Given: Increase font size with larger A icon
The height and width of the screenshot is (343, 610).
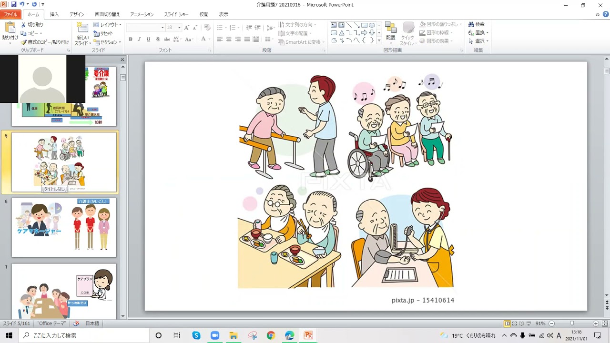Looking at the screenshot, I should pos(187,28).
